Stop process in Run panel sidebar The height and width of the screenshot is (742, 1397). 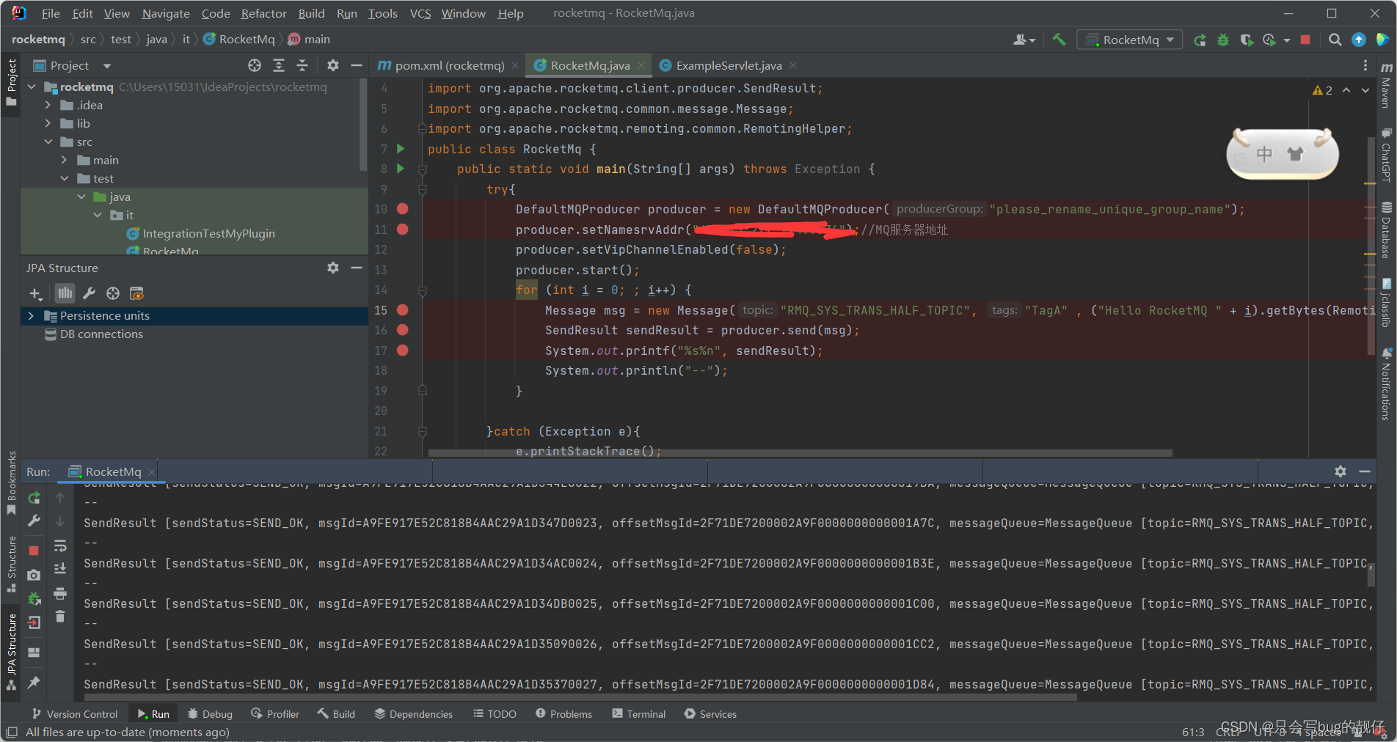pos(34,550)
